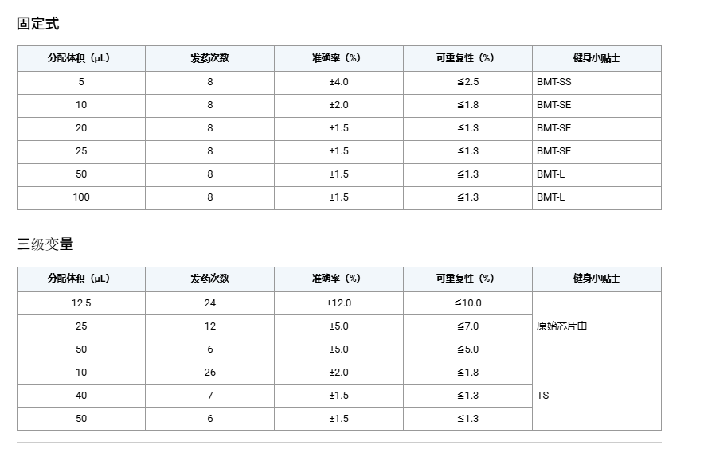Select the ±12.0 accuracy cell
This screenshot has height=449, width=704.
pyautogui.click(x=338, y=303)
